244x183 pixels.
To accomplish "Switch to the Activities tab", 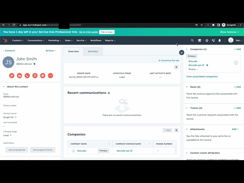I will pos(93,51).
